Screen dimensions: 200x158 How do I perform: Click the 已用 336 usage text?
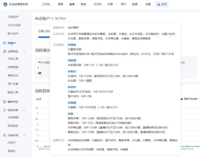tap(44, 31)
